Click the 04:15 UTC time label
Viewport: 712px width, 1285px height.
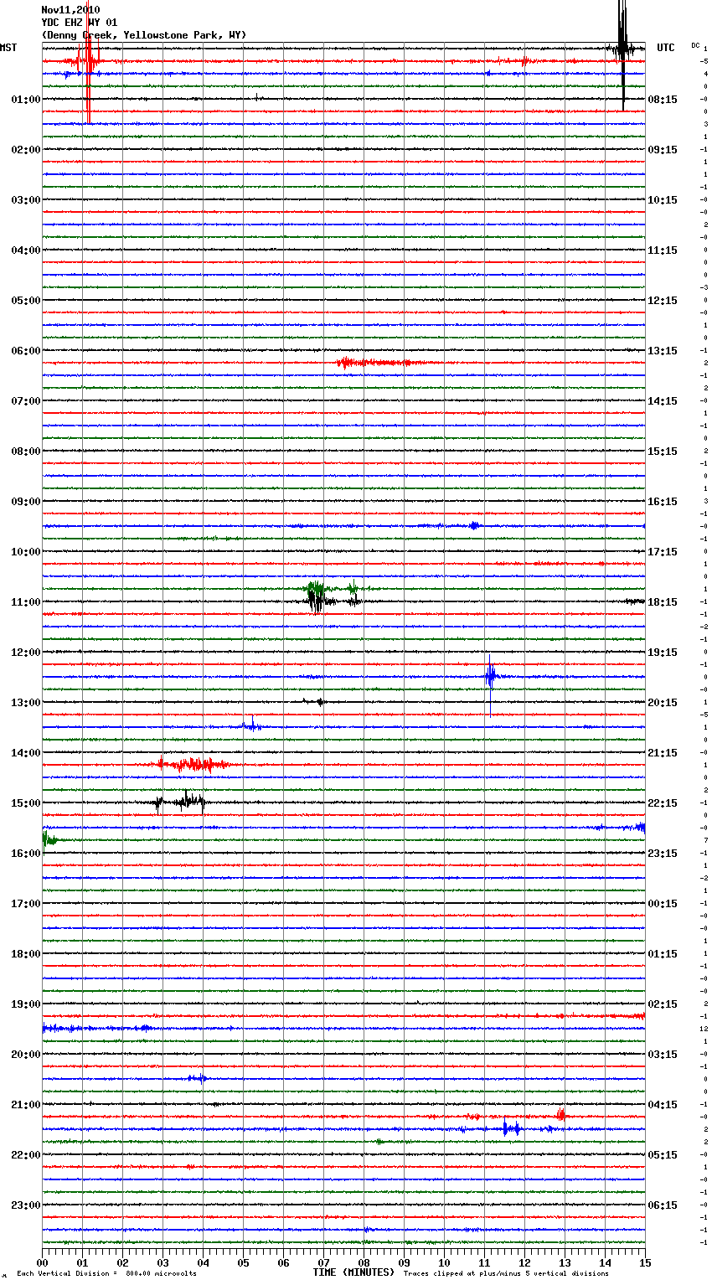[x=663, y=1105]
